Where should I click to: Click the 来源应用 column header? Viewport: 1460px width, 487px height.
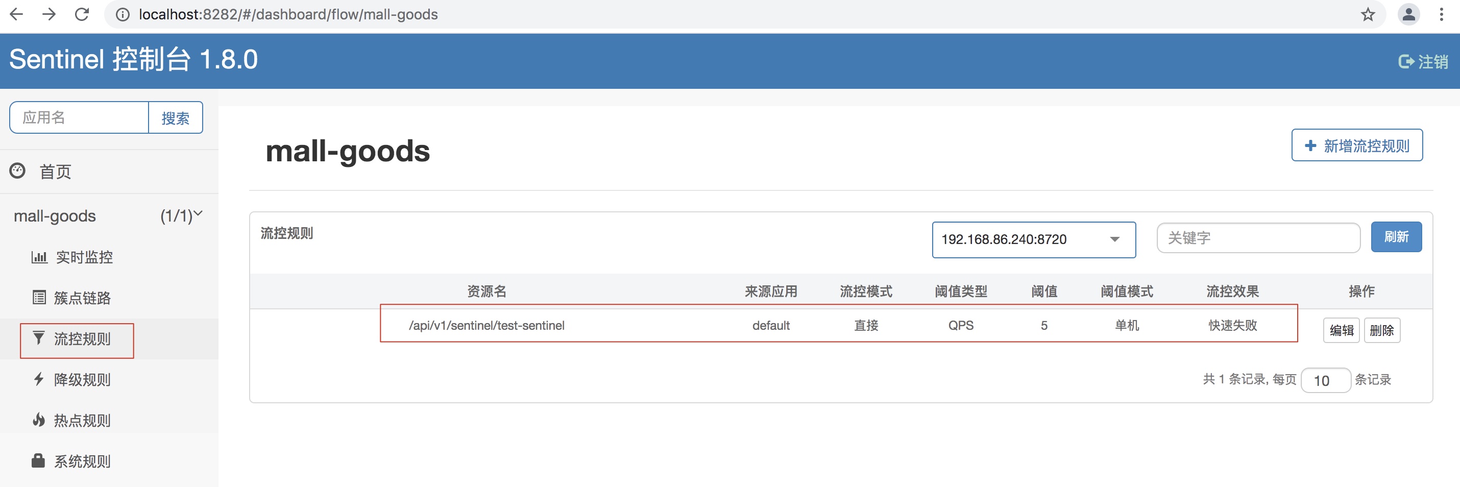coord(771,291)
